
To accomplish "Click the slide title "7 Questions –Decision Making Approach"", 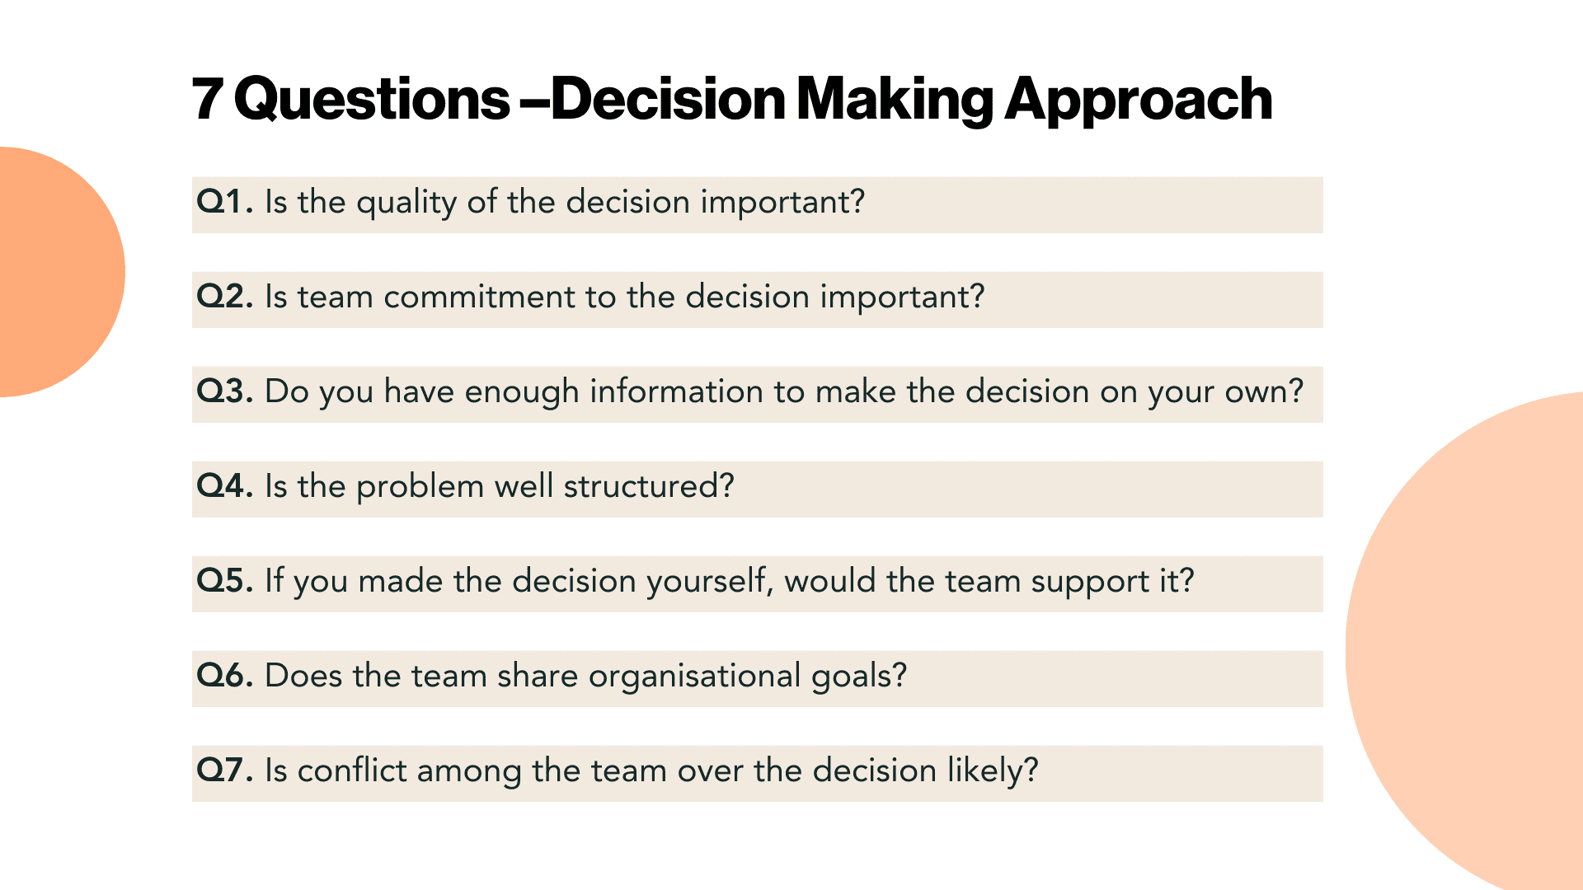I will 732,99.
